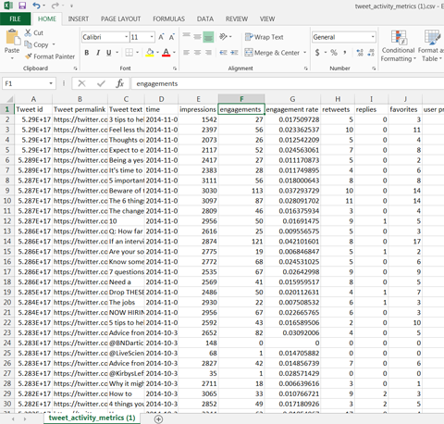Decrease font size with smaller A icon
The image size is (444, 424).
click(172, 37)
